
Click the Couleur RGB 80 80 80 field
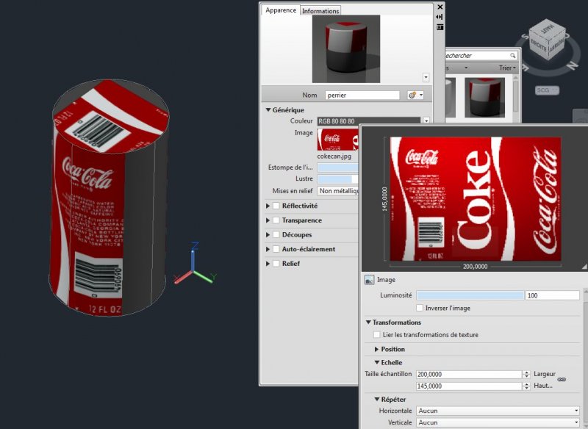pos(369,121)
